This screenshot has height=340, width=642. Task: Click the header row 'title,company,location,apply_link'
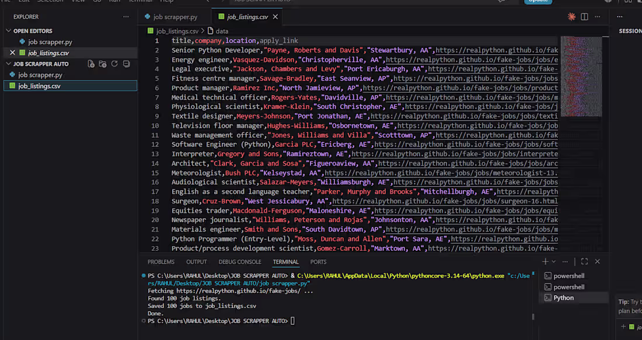coord(235,40)
